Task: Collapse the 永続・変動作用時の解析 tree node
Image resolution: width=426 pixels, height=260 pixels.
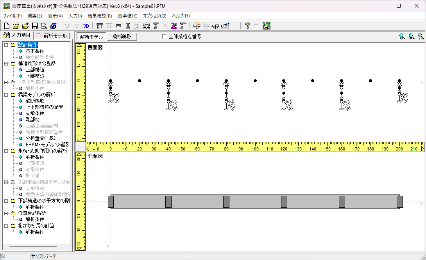Action: pos(6,151)
